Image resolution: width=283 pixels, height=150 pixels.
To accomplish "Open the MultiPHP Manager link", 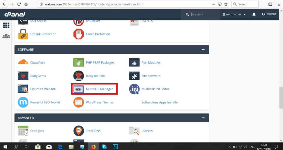I will 99,89.
